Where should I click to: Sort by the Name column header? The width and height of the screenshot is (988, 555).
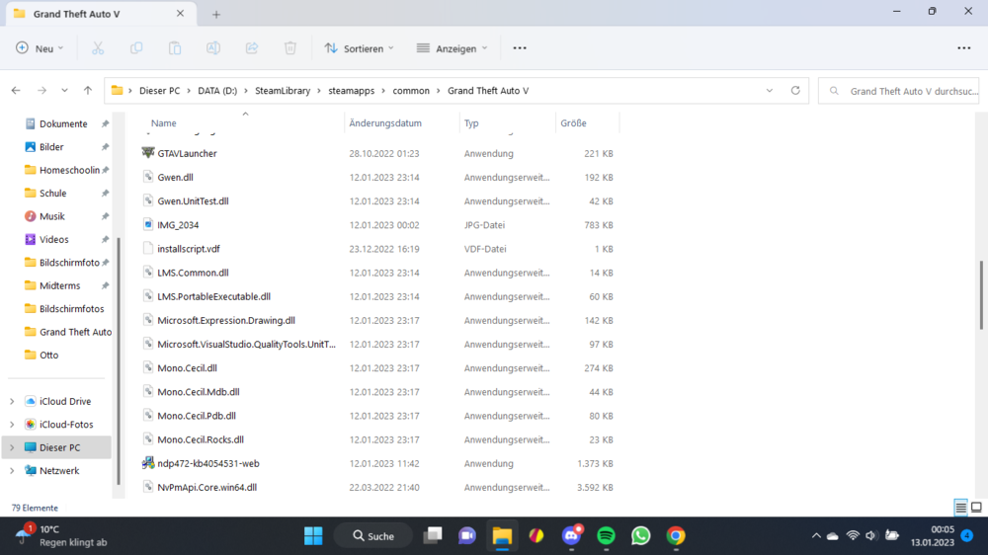click(164, 122)
